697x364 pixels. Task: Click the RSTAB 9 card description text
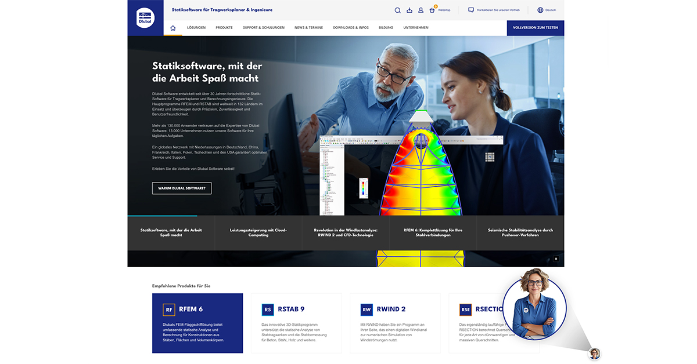294,332
